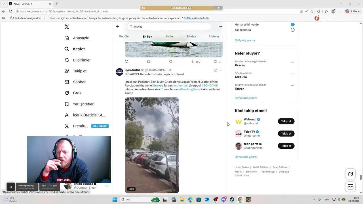Show more Kimi takip etmeli suggestions
Screen dimensions: 363x204
(246, 157)
